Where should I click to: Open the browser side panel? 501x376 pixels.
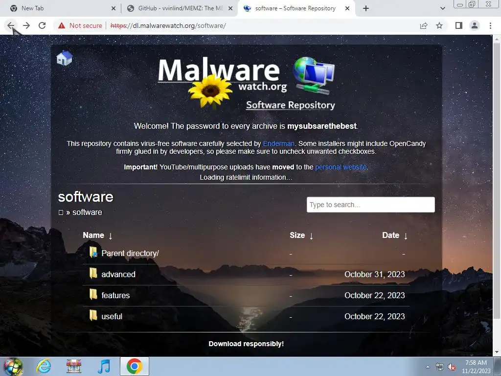tap(459, 25)
